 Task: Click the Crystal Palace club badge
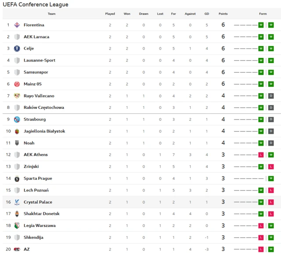point(17,202)
